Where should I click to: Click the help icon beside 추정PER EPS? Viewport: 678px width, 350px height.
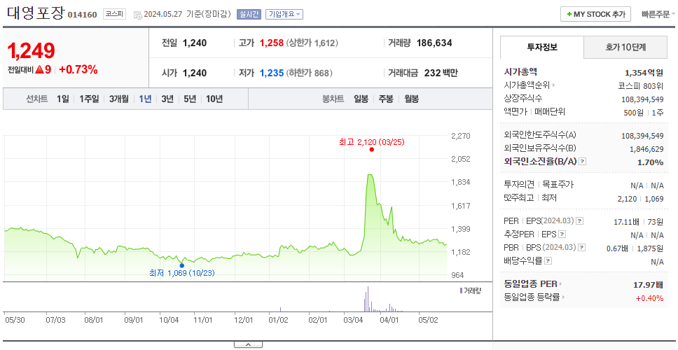[562, 234]
